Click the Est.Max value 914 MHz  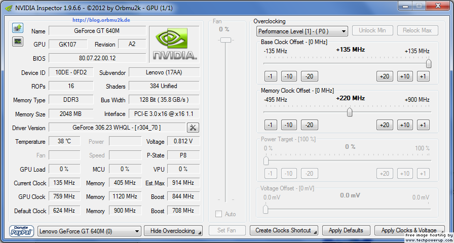tap(183, 183)
